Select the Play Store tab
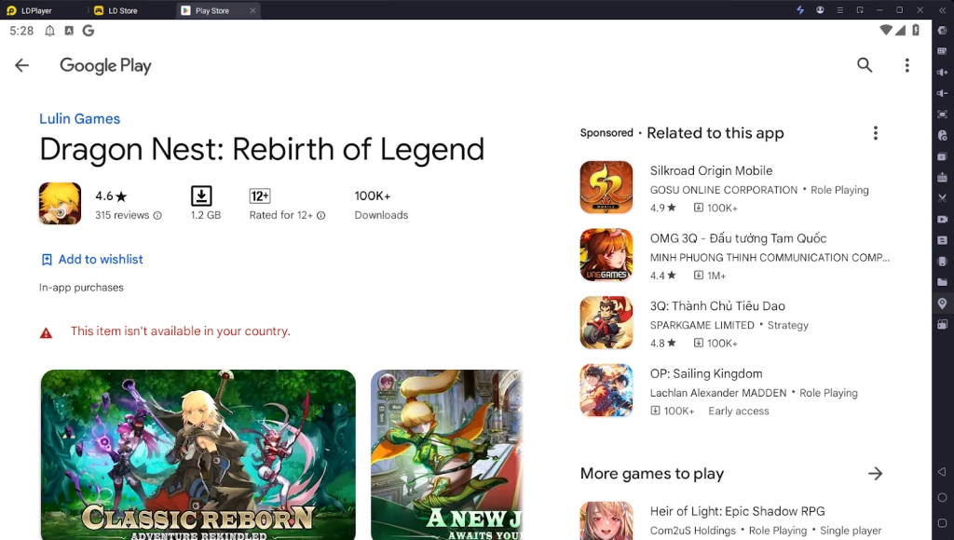Viewport: 954px width, 540px height. pyautogui.click(x=211, y=10)
